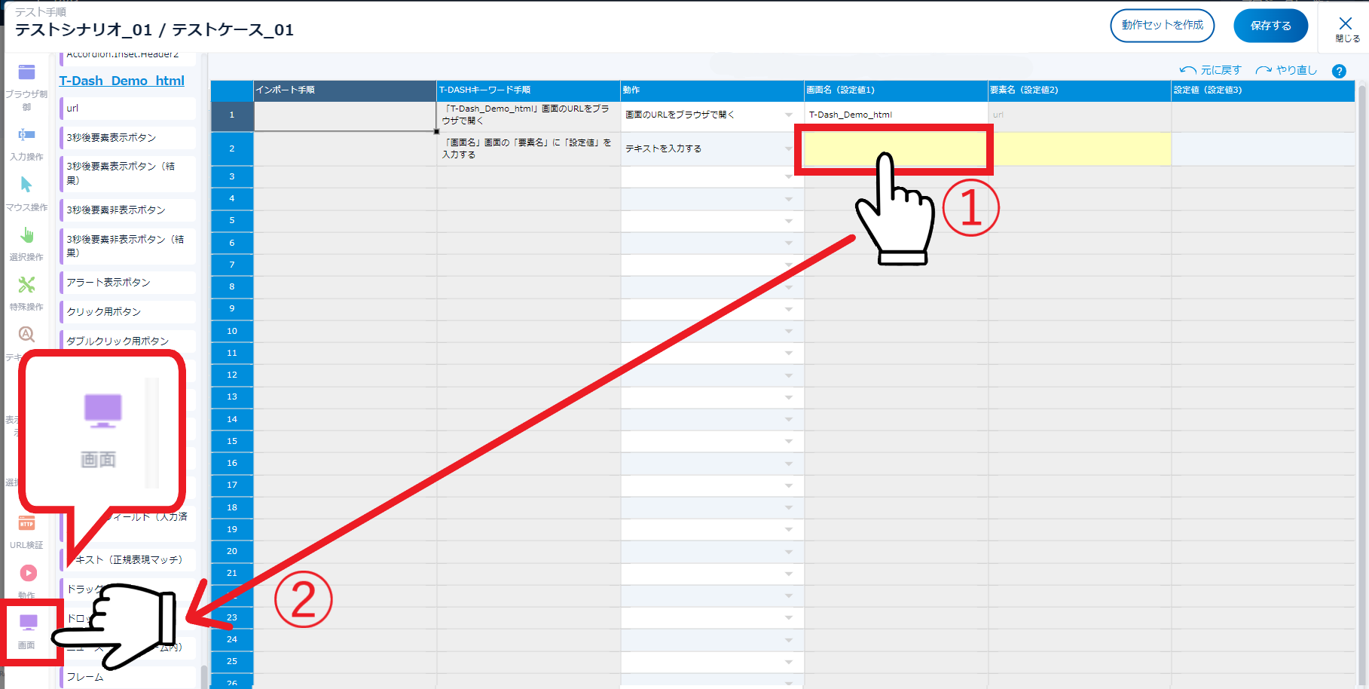Viewport: 1369px width, 689px height.
Task: Click the 動作セットを作成 button
Action: pos(1162,26)
